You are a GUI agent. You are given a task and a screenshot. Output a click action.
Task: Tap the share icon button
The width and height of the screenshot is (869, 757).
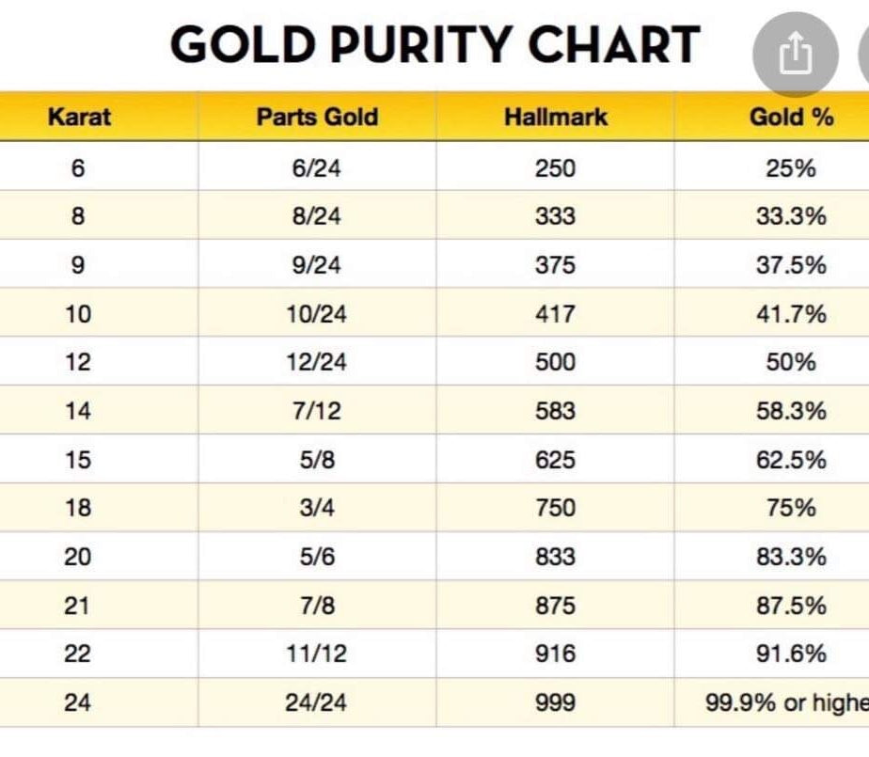(796, 56)
